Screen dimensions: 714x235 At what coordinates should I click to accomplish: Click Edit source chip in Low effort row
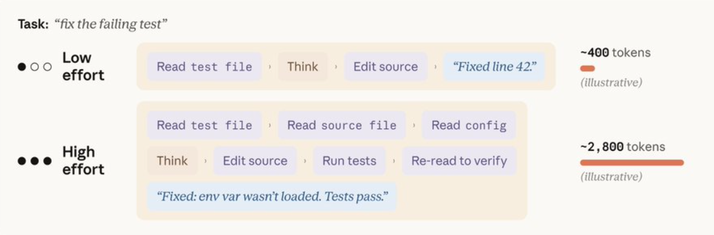(x=386, y=67)
